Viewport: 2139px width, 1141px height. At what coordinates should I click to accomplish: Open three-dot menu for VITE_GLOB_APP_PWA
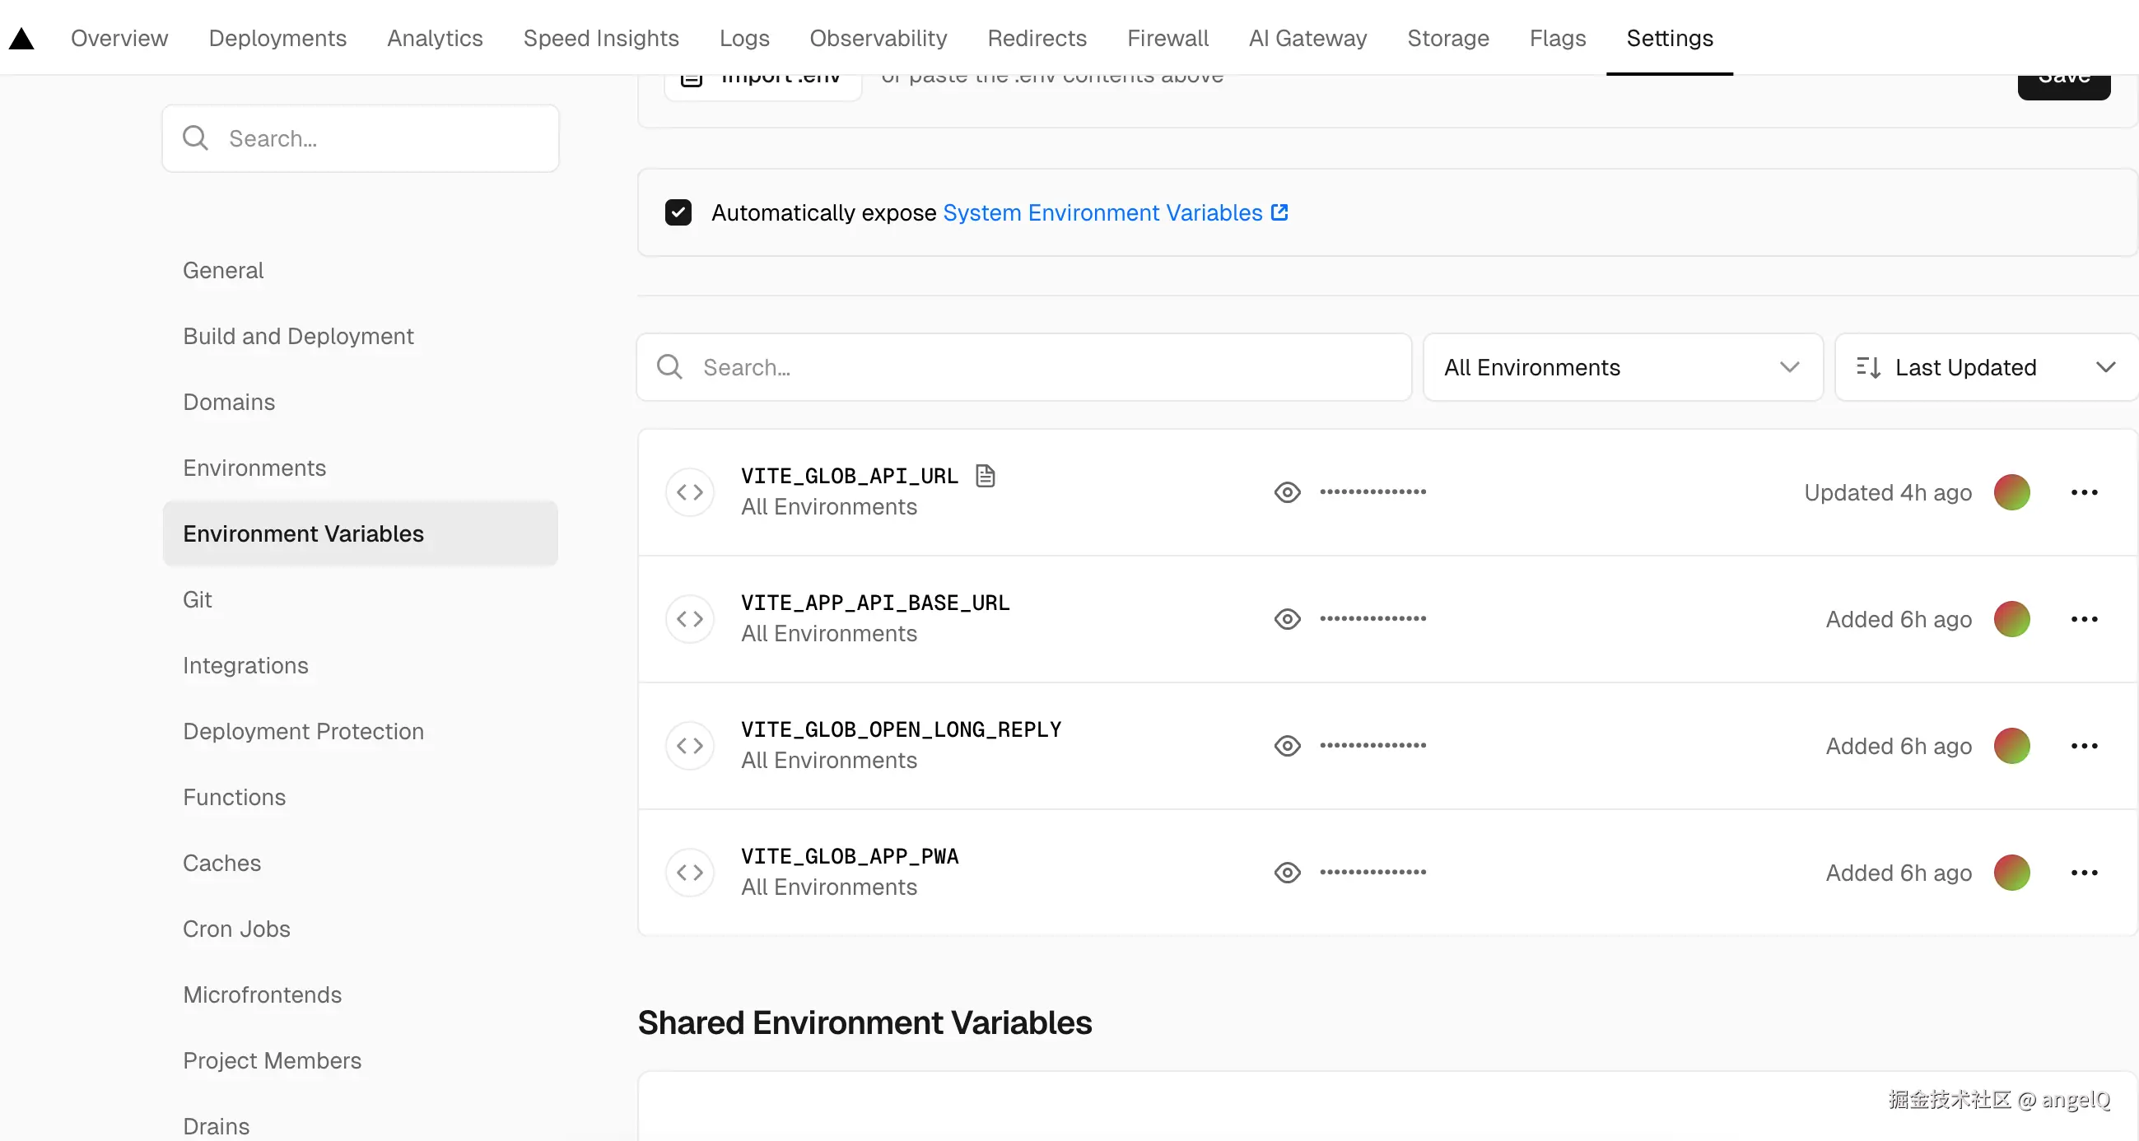click(2083, 873)
